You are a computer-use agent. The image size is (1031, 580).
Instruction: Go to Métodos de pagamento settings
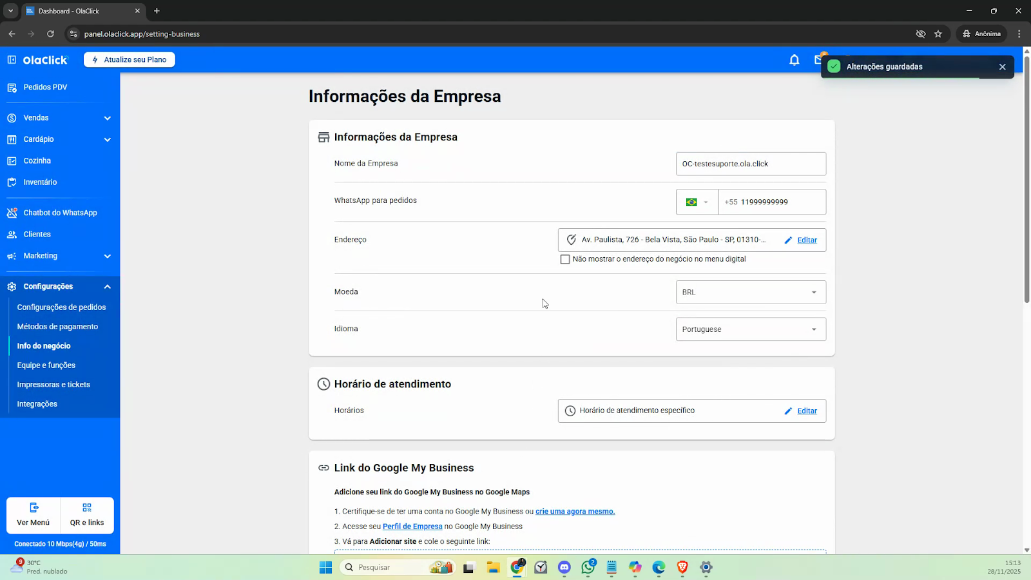pyautogui.click(x=57, y=327)
